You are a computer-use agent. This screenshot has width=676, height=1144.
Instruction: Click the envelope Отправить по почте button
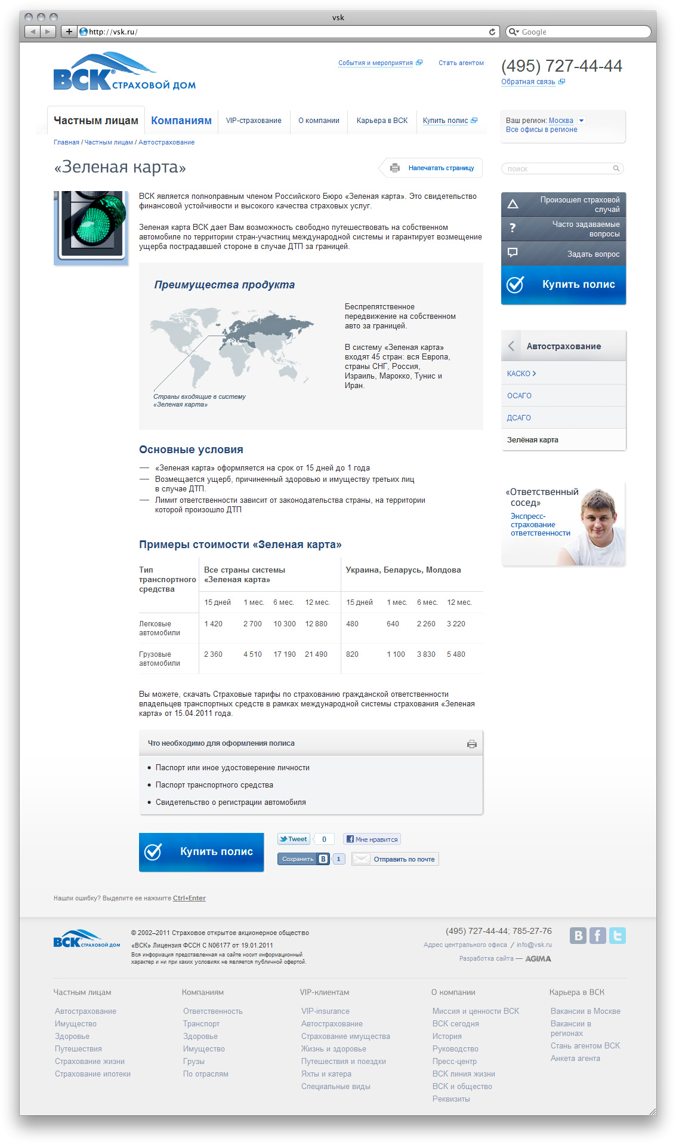tap(395, 859)
